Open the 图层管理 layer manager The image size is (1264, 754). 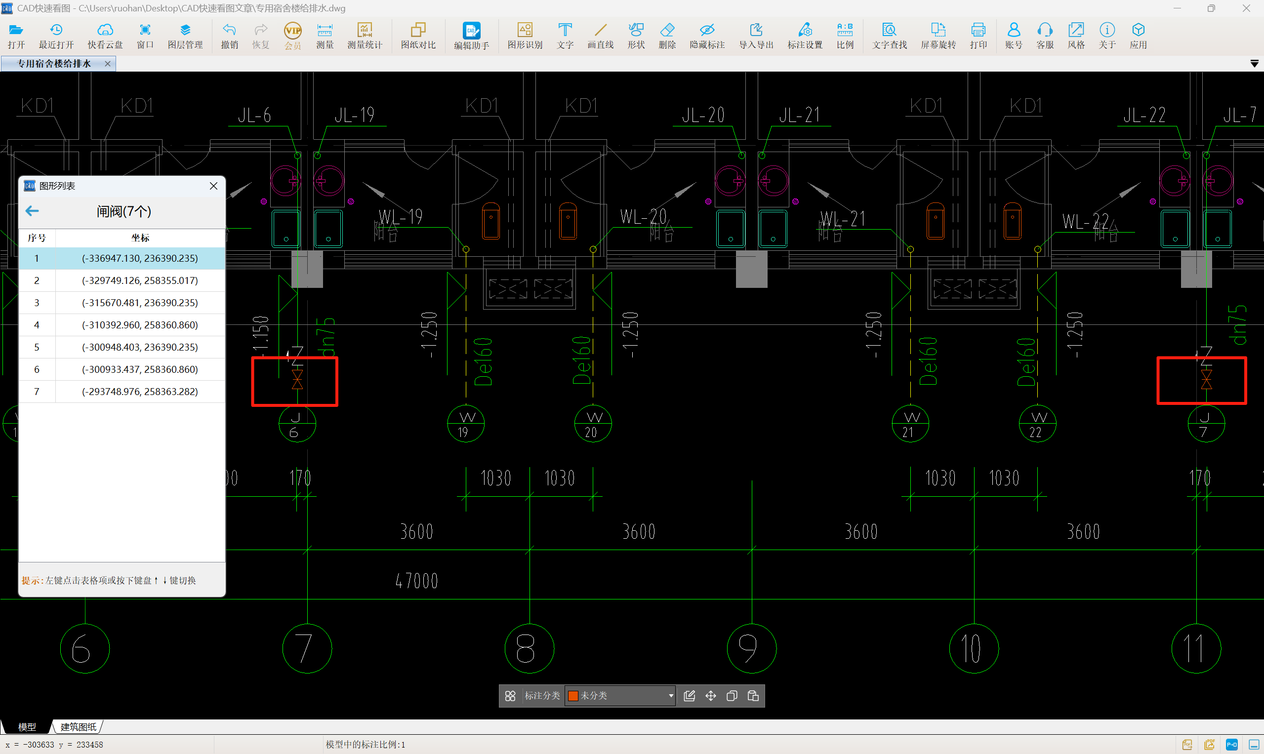coord(185,36)
